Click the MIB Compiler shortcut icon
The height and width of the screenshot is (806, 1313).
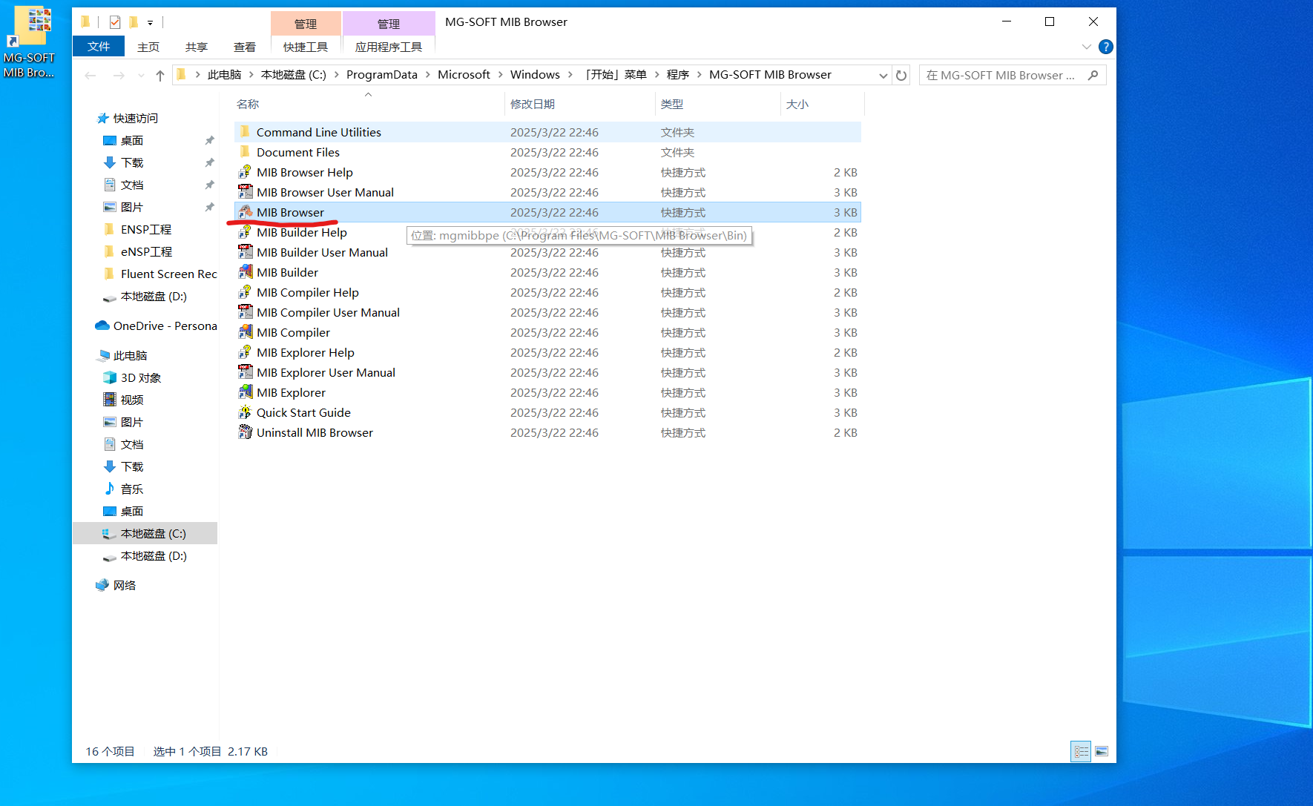(245, 332)
